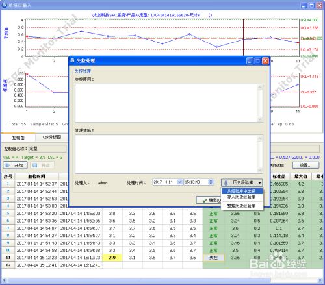
Task: Click the 停止 stop button
Action: [x=42, y=166]
